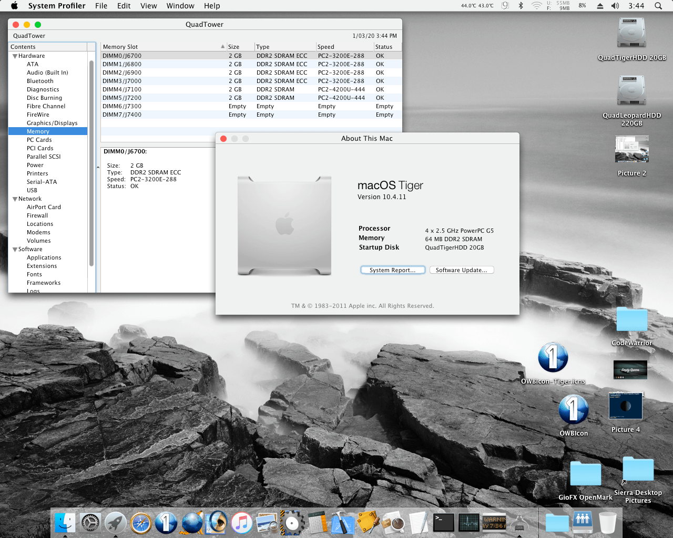This screenshot has width=673, height=538.
Task: Collapse the Software section triangle
Action: point(15,250)
